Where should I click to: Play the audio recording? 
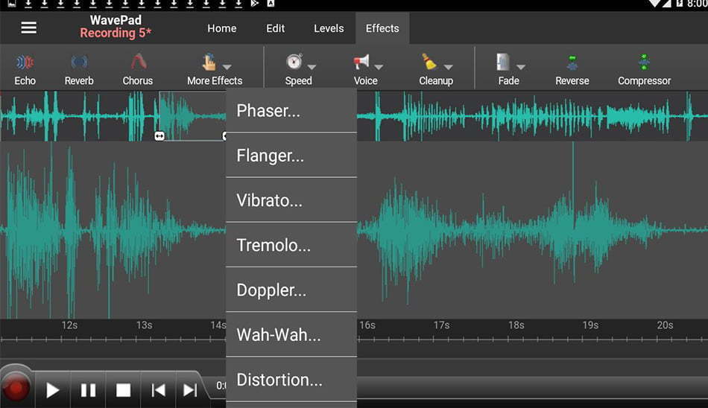[x=52, y=390]
